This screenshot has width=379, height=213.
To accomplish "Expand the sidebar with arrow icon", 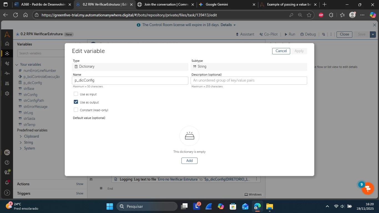I will pyautogui.click(x=7, y=192).
